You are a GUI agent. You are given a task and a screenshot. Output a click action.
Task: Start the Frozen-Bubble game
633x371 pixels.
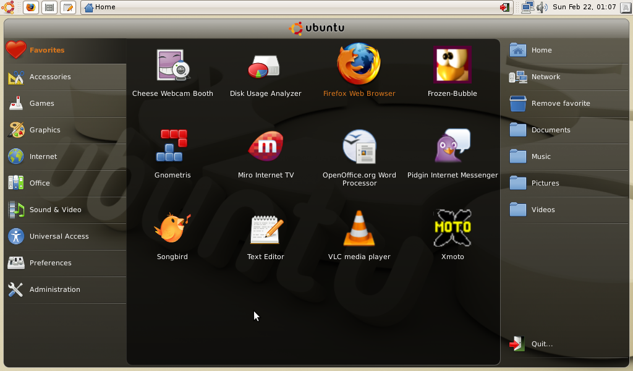[x=452, y=72]
